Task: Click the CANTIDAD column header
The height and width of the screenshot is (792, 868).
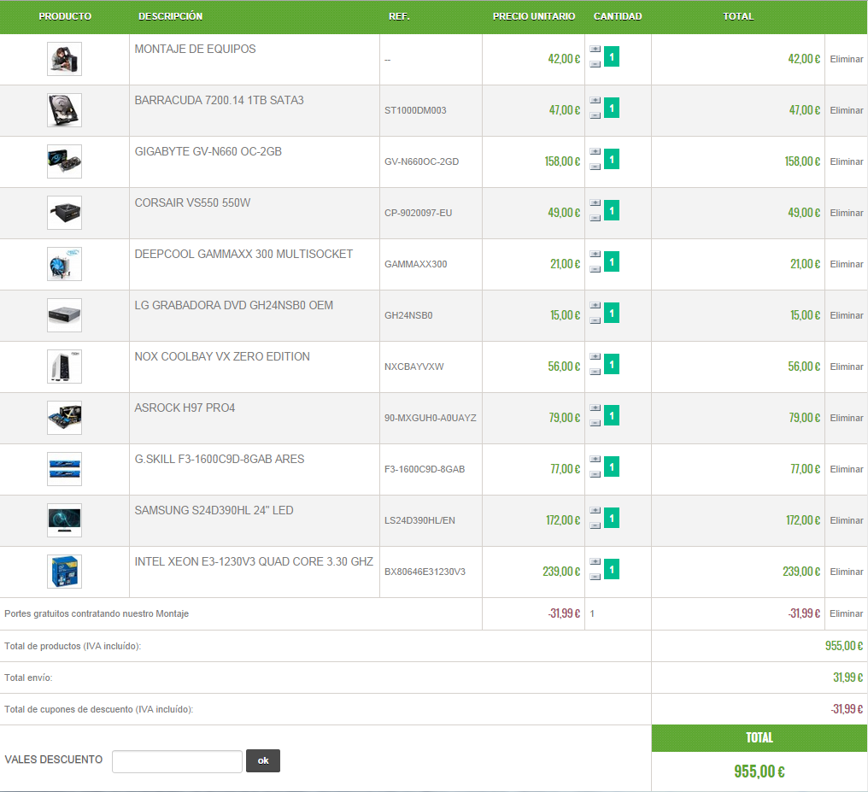Action: (618, 16)
